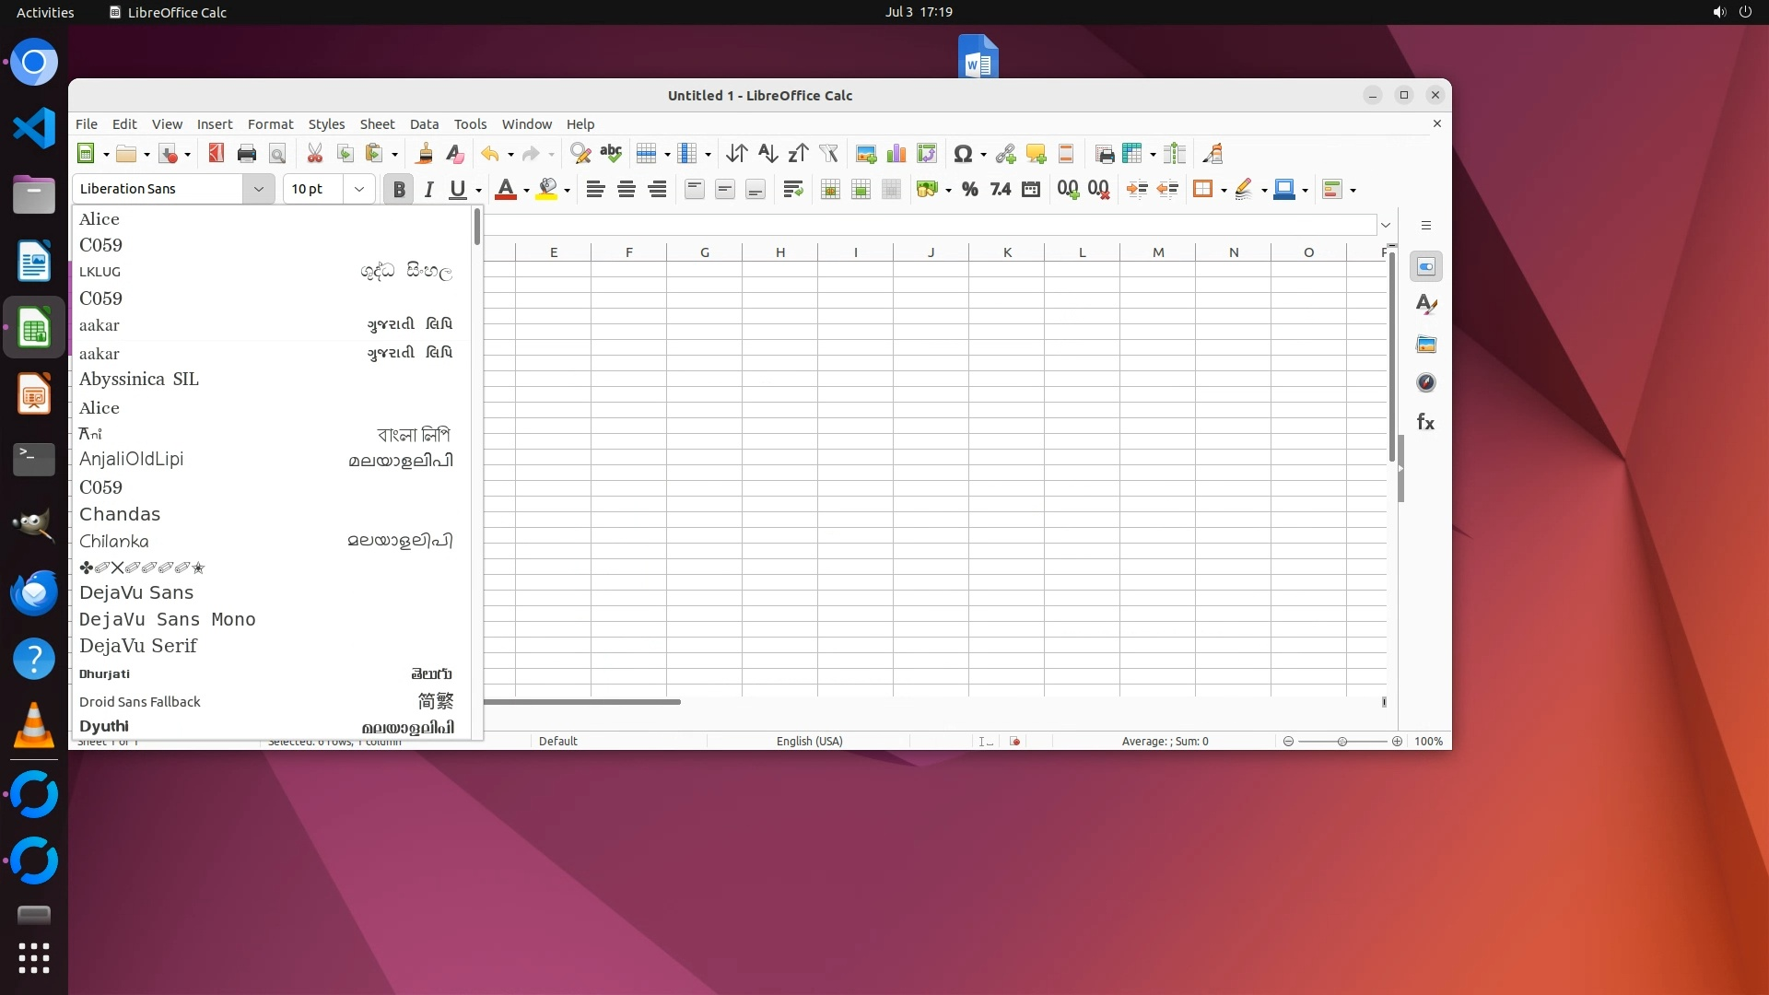Viewport: 1769px width, 995px height.
Task: Click the zoom slider handle
Action: click(1342, 742)
